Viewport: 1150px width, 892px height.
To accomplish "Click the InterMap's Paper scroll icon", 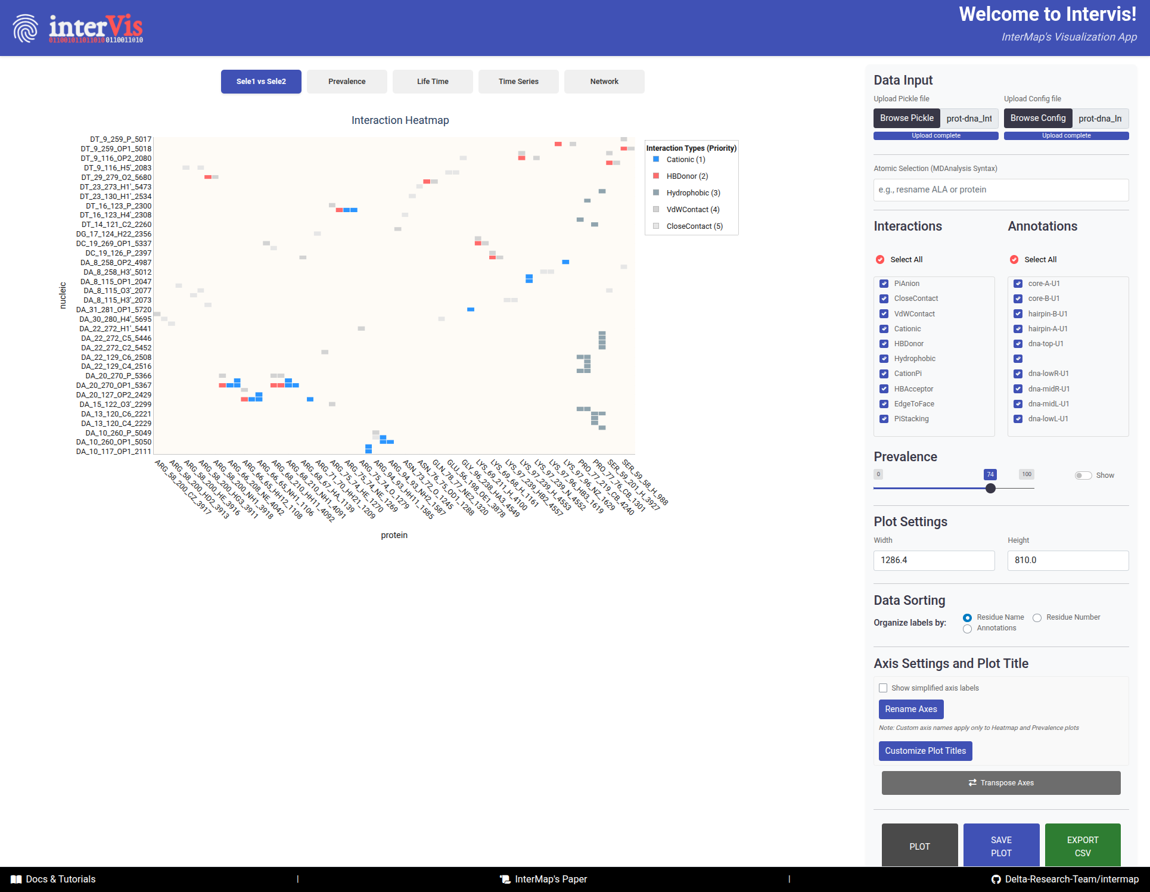I will (505, 879).
